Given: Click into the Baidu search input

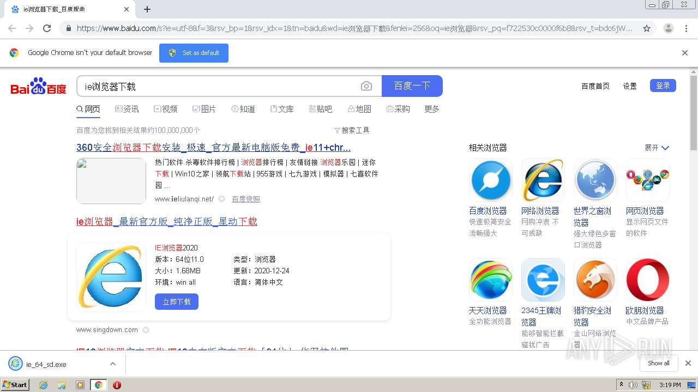Looking at the screenshot, I should [218, 86].
